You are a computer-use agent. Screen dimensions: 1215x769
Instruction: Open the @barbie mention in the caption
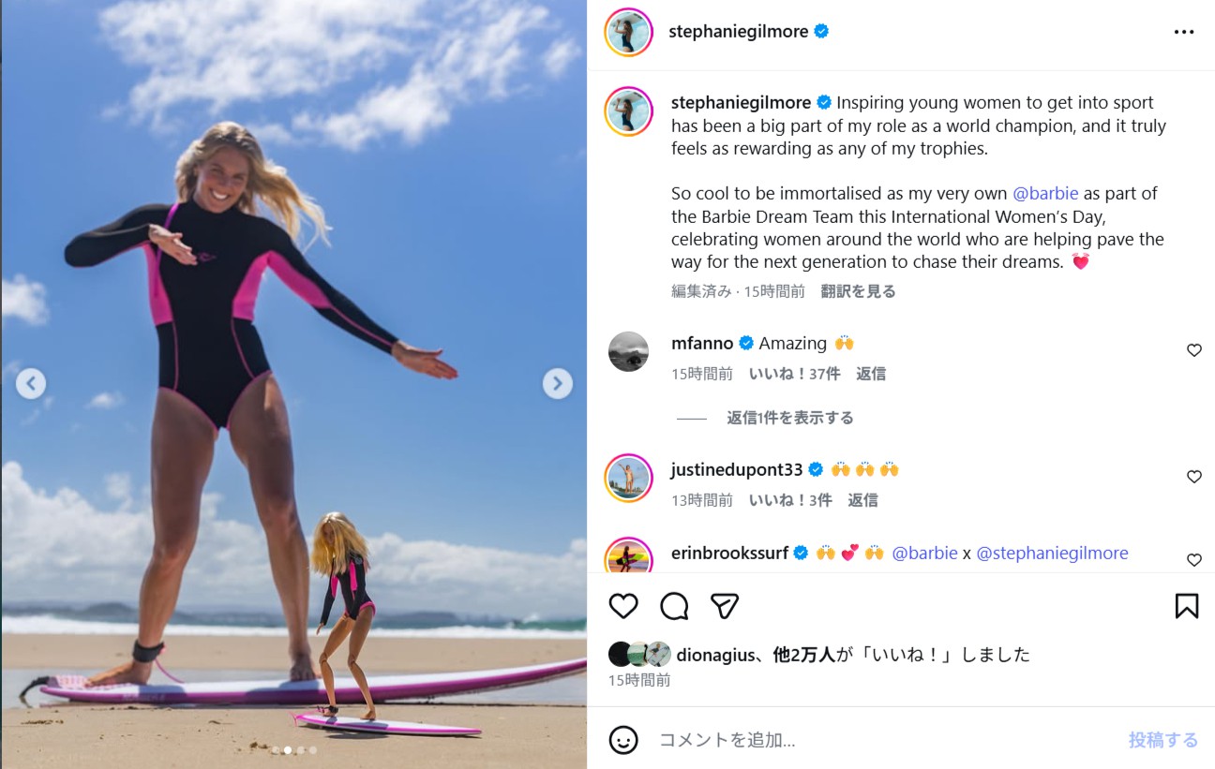coord(1045,194)
